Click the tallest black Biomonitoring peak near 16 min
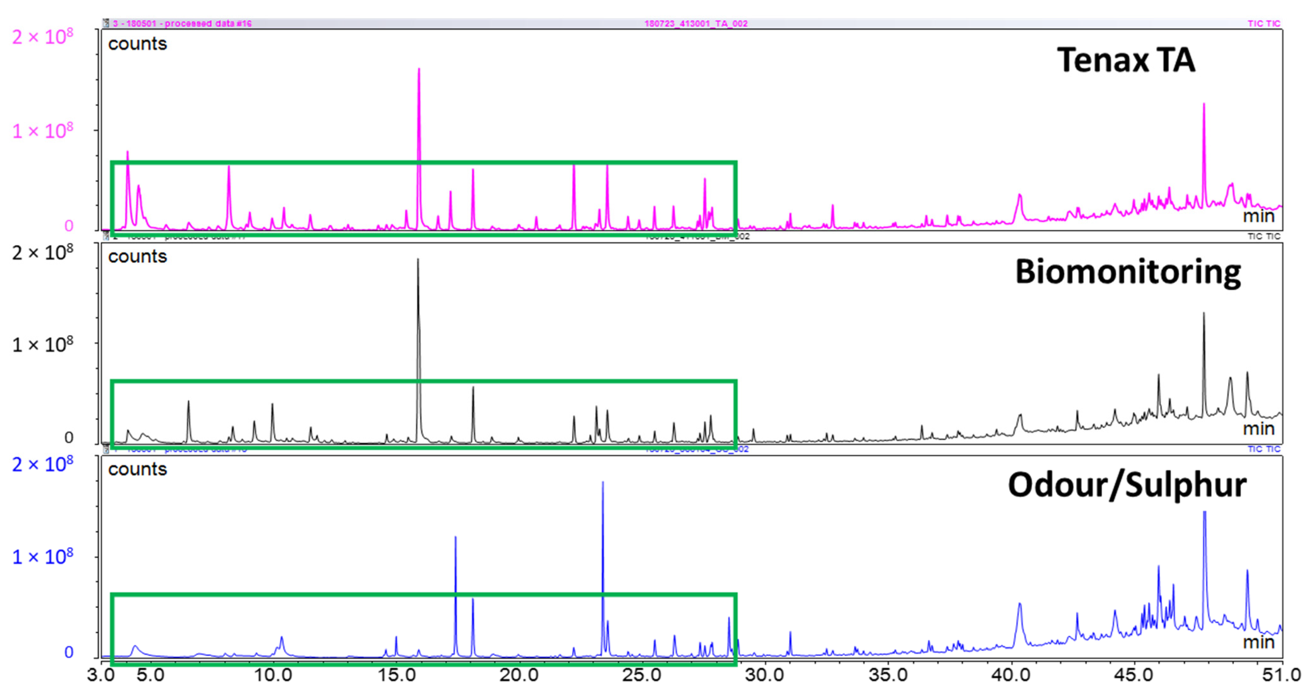Image resolution: width=1309 pixels, height=698 pixels. click(x=418, y=351)
